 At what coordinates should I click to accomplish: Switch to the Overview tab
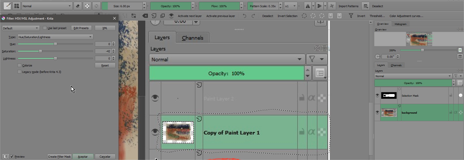click(x=383, y=24)
